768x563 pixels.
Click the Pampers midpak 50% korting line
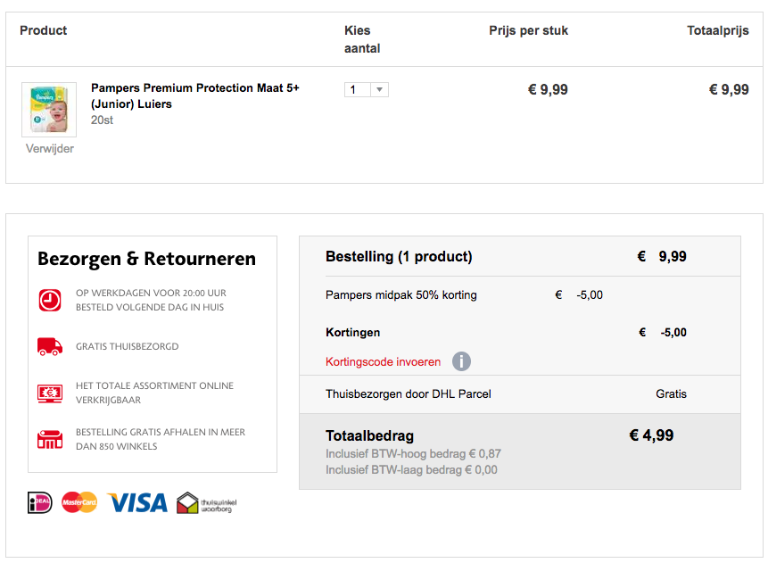click(401, 295)
